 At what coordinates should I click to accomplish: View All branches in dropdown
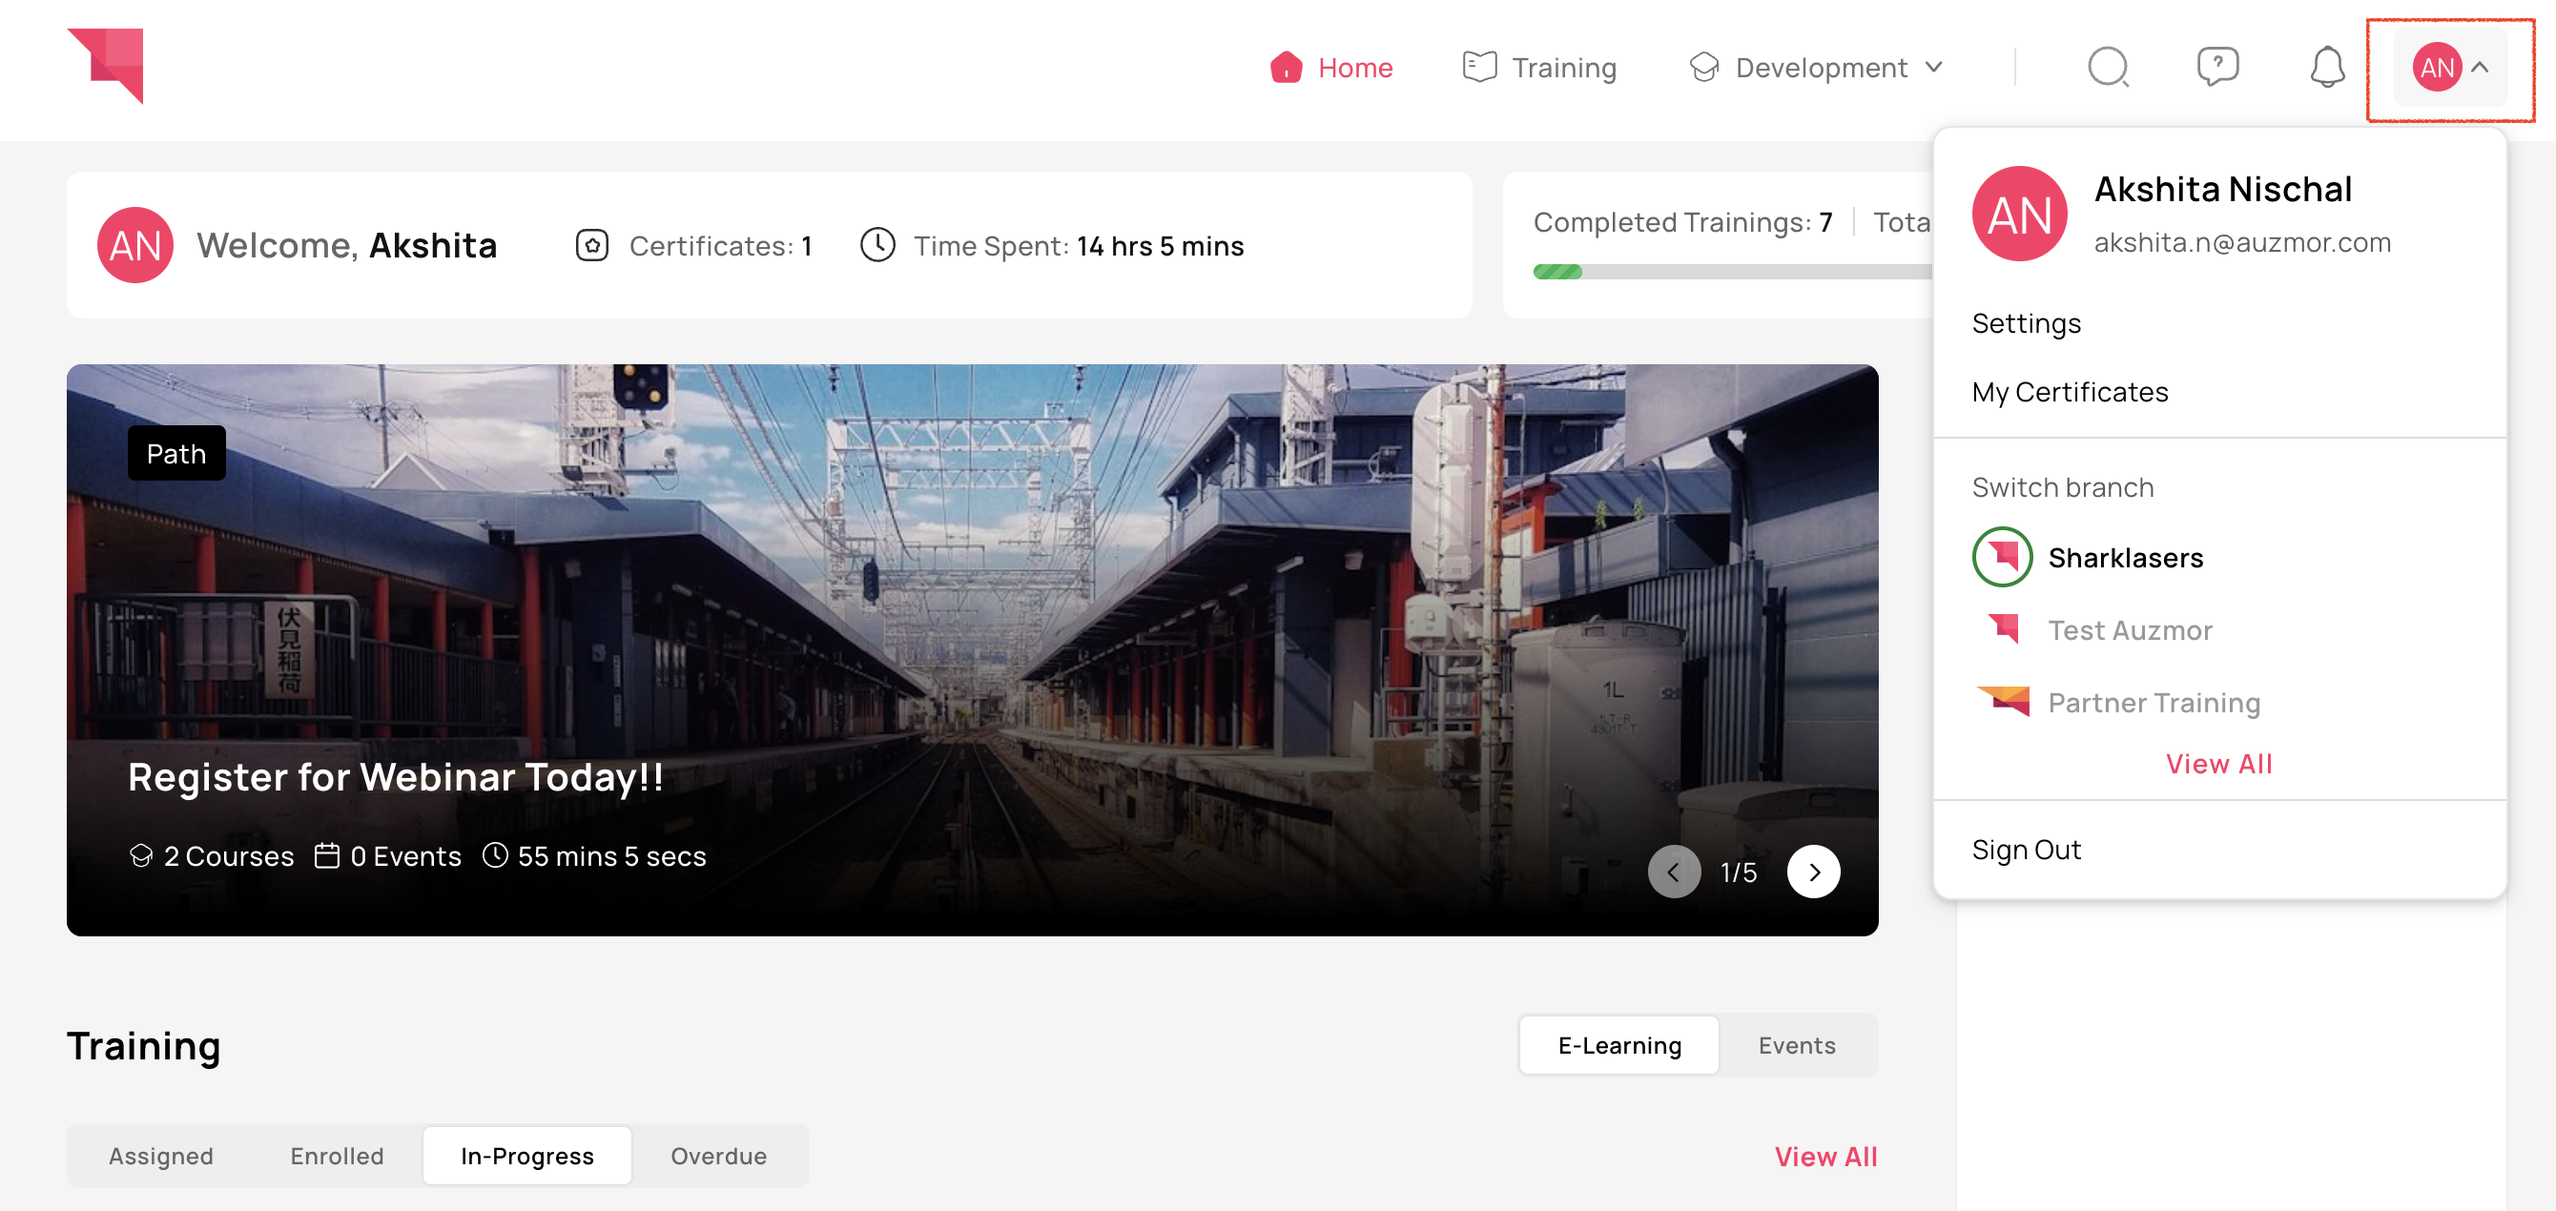coord(2218,764)
